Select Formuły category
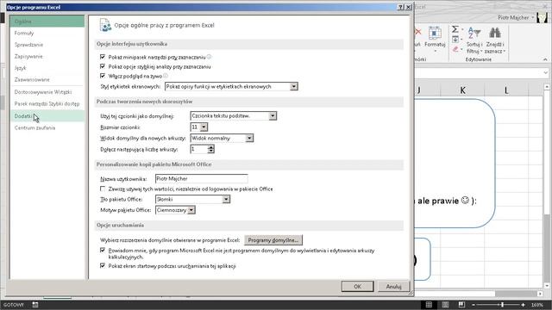The image size is (552, 310). point(47,33)
